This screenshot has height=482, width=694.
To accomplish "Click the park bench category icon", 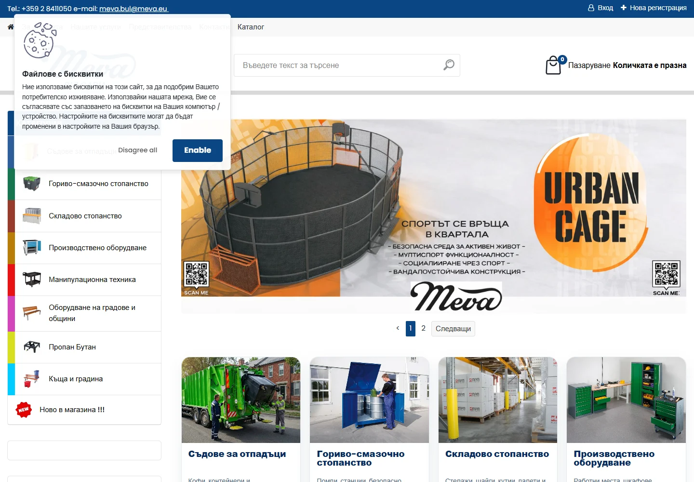I will tap(32, 313).
